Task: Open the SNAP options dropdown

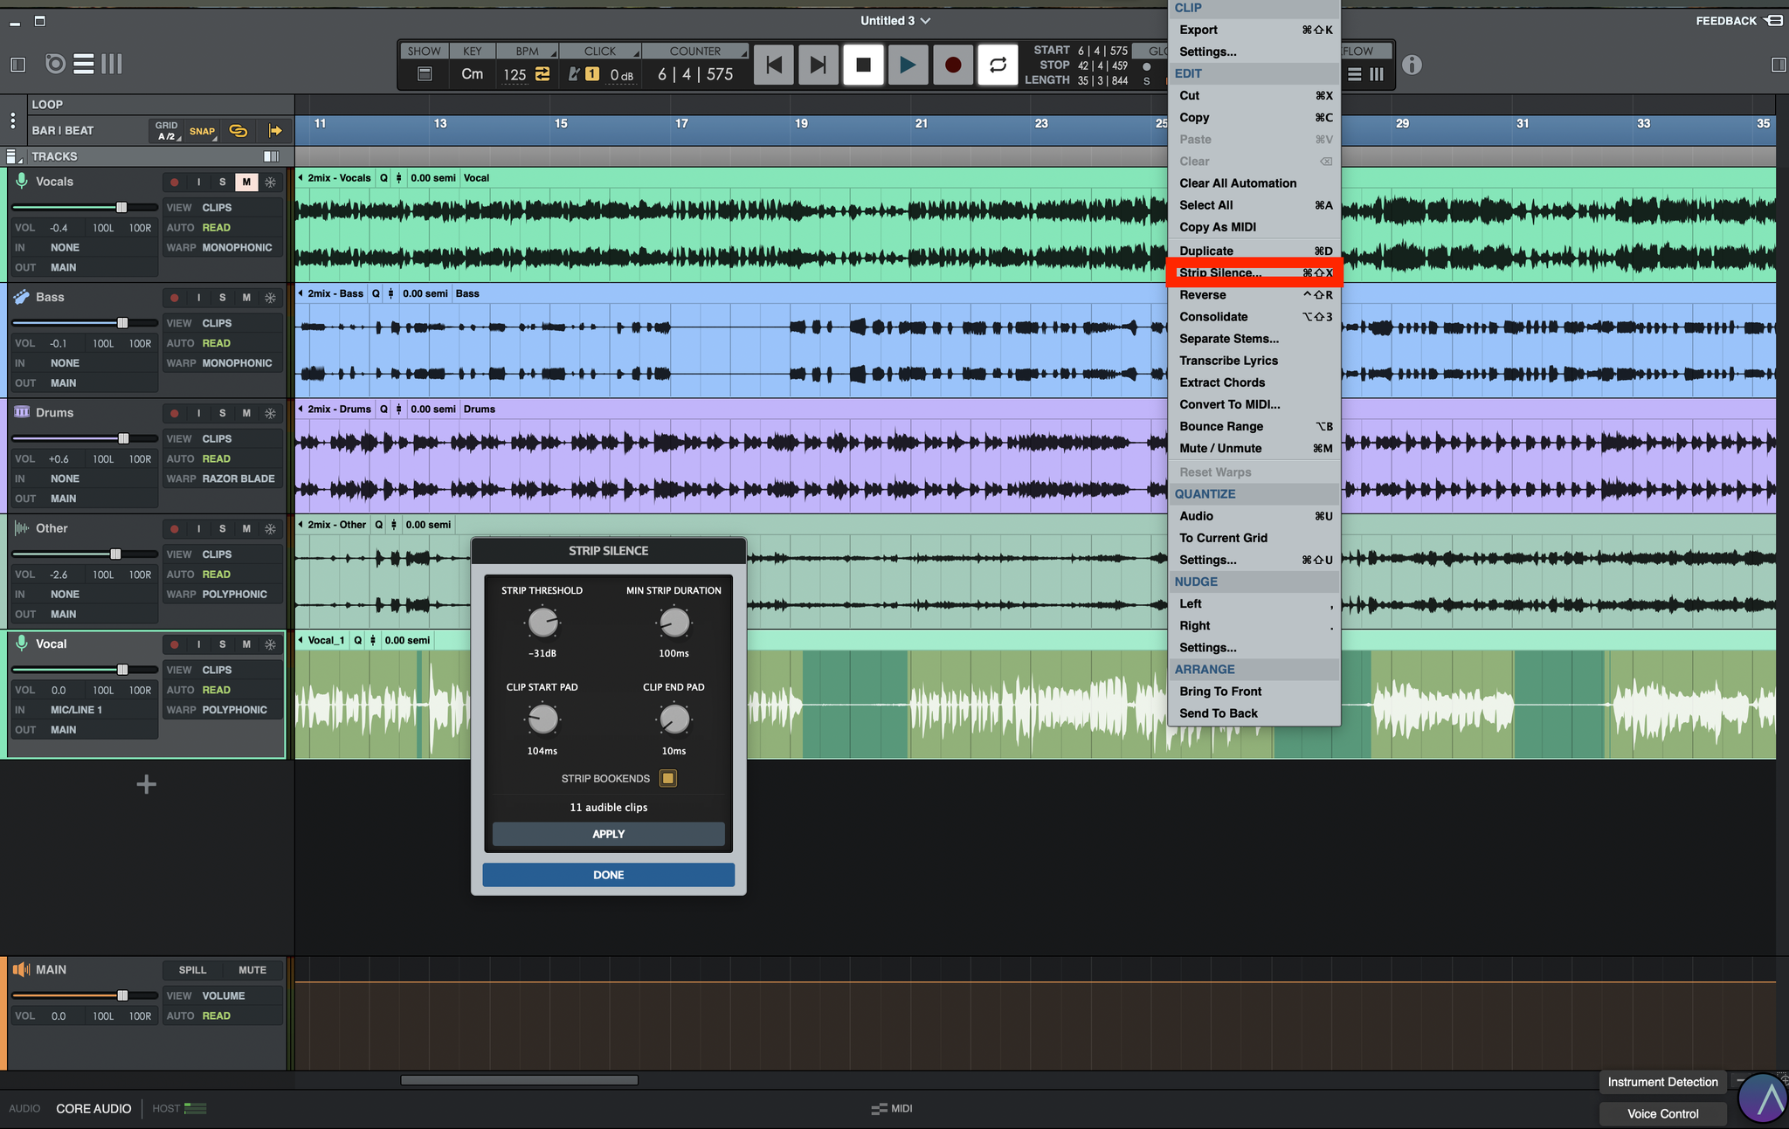Action: point(203,131)
